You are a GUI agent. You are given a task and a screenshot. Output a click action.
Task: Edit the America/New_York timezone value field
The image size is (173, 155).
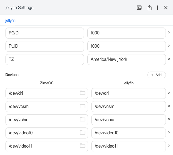126,59
